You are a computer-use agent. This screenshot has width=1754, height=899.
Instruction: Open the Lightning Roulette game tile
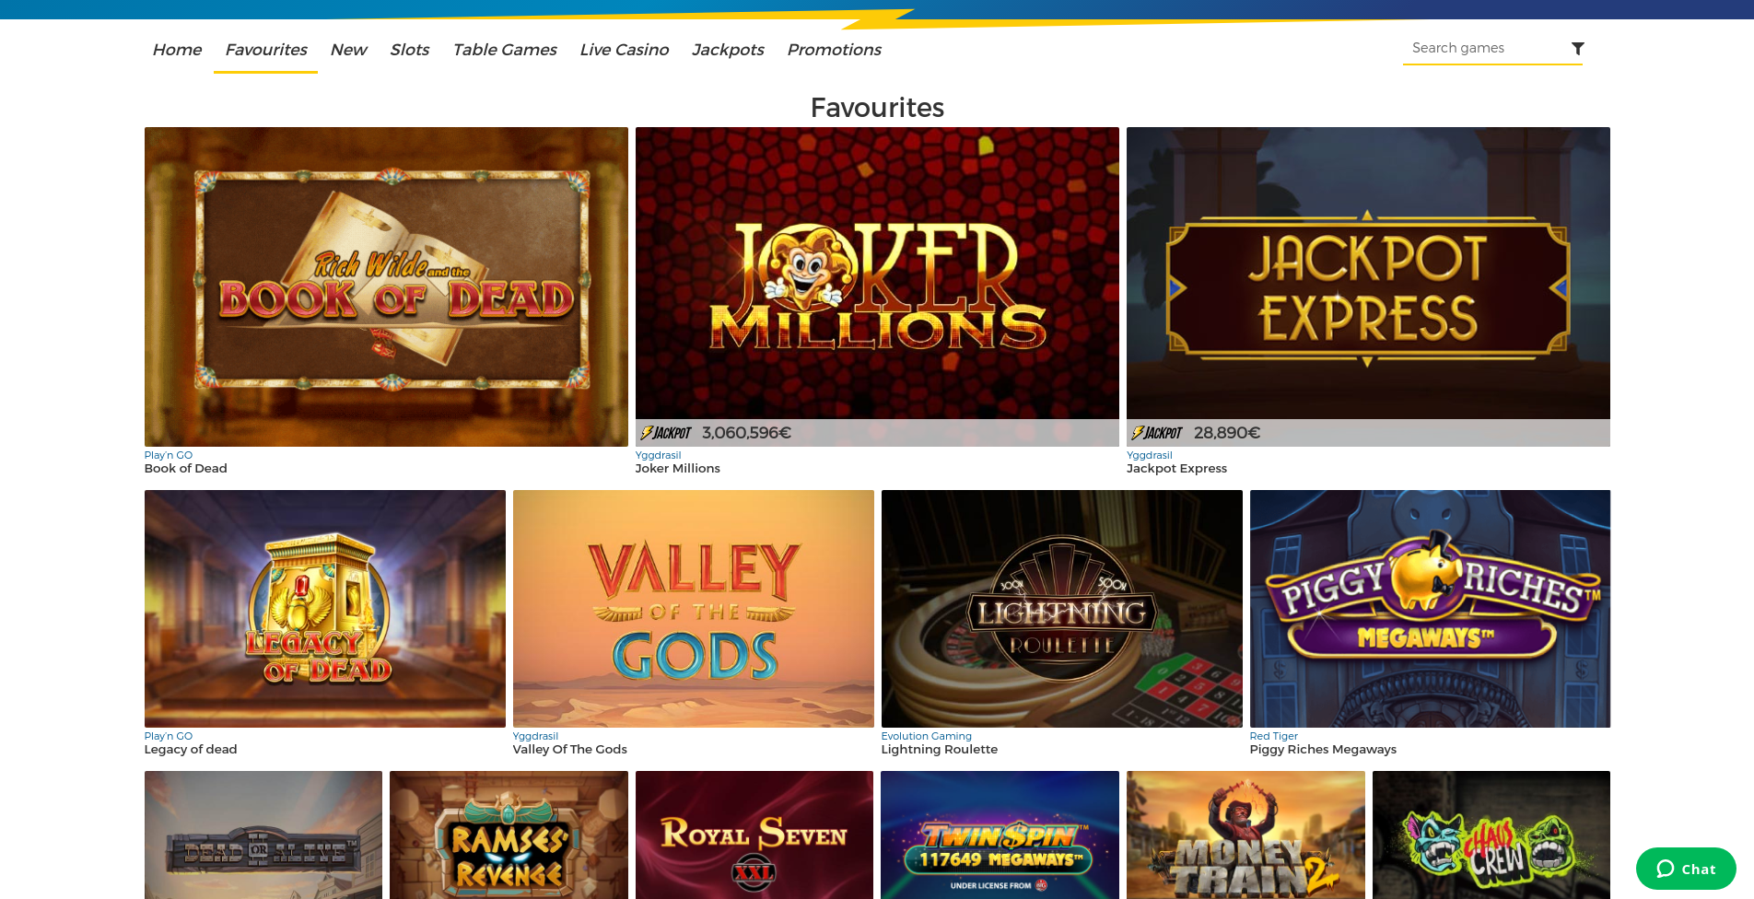click(1061, 609)
